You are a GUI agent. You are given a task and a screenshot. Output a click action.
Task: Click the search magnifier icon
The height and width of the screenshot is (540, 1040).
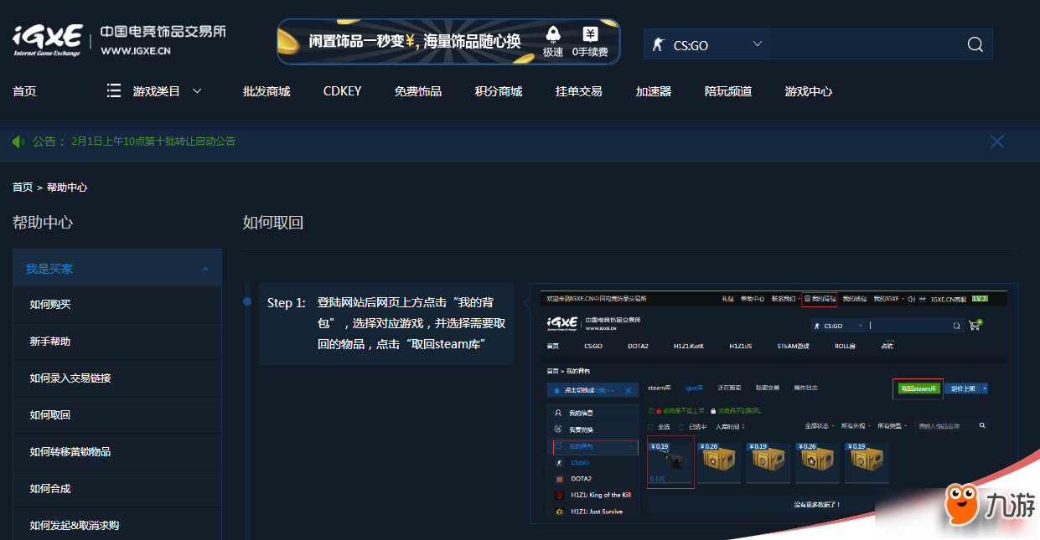coord(975,44)
